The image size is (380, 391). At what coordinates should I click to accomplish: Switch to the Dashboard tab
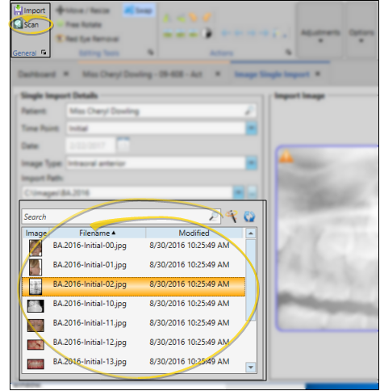point(37,74)
